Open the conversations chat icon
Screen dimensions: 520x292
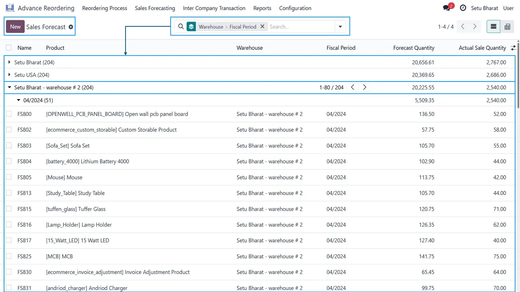pyautogui.click(x=446, y=8)
